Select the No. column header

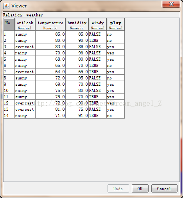[9, 24]
